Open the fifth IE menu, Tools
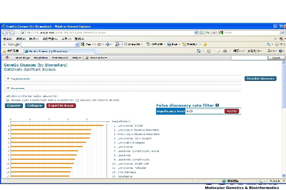286x190 pixels. 66,39
